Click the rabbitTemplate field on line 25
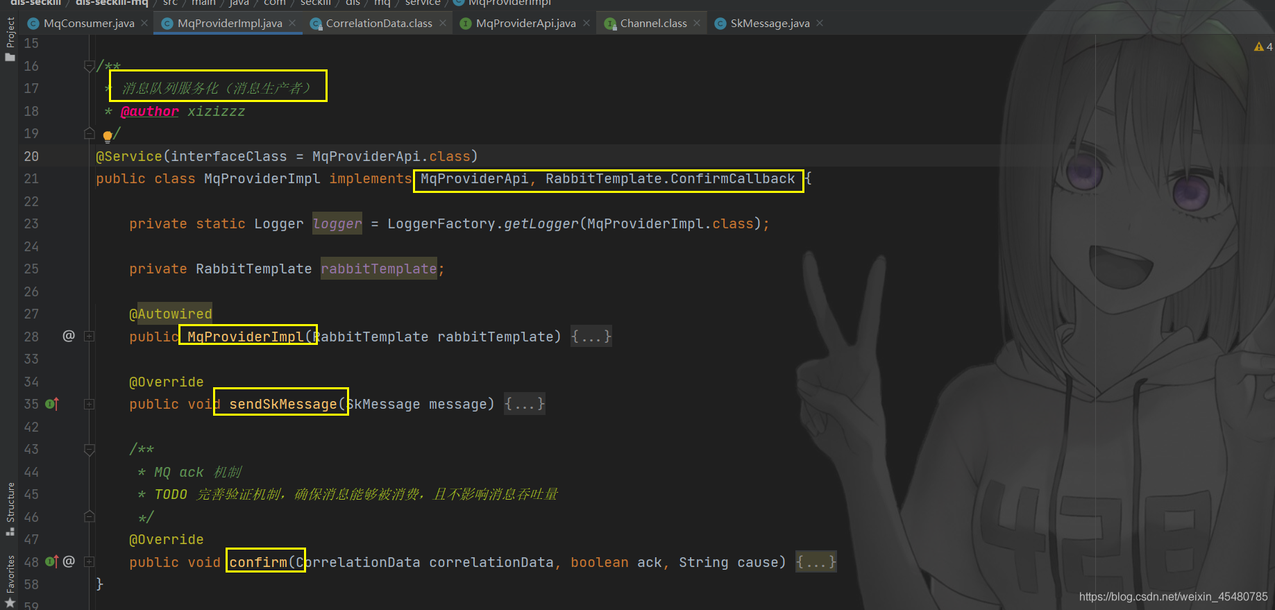Screen dimensions: 1275x610 (x=379, y=269)
